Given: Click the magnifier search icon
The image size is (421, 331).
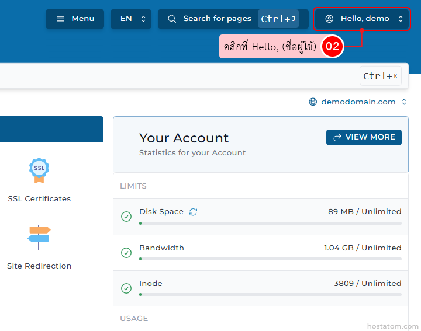Looking at the screenshot, I should pyautogui.click(x=172, y=19).
